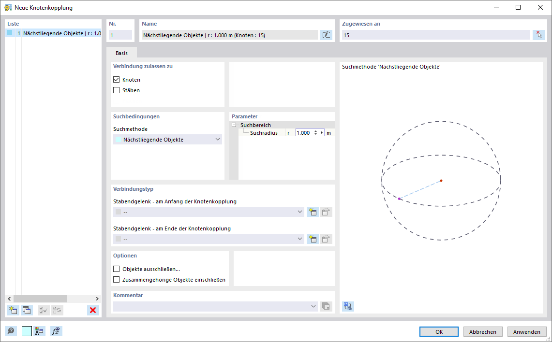Create new Stabendgelenk am Ende via new icon
552x342 pixels.
point(312,239)
